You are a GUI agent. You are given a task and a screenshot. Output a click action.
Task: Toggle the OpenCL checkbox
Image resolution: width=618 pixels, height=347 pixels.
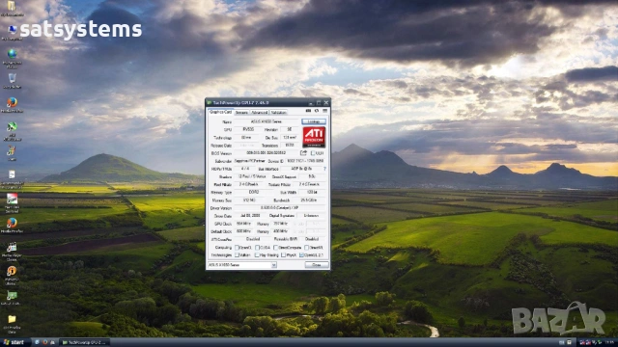click(238, 248)
